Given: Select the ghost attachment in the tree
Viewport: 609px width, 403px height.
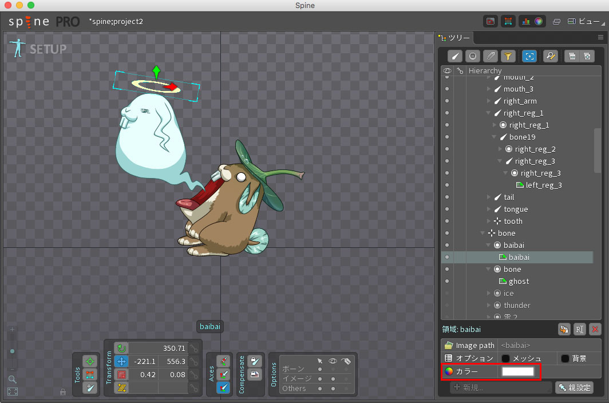Looking at the screenshot, I should pos(519,281).
